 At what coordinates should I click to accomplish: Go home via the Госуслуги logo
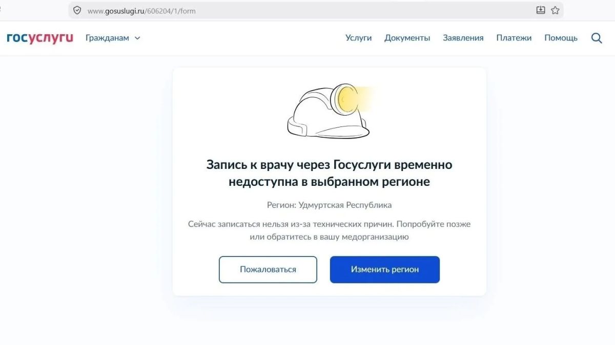point(40,38)
